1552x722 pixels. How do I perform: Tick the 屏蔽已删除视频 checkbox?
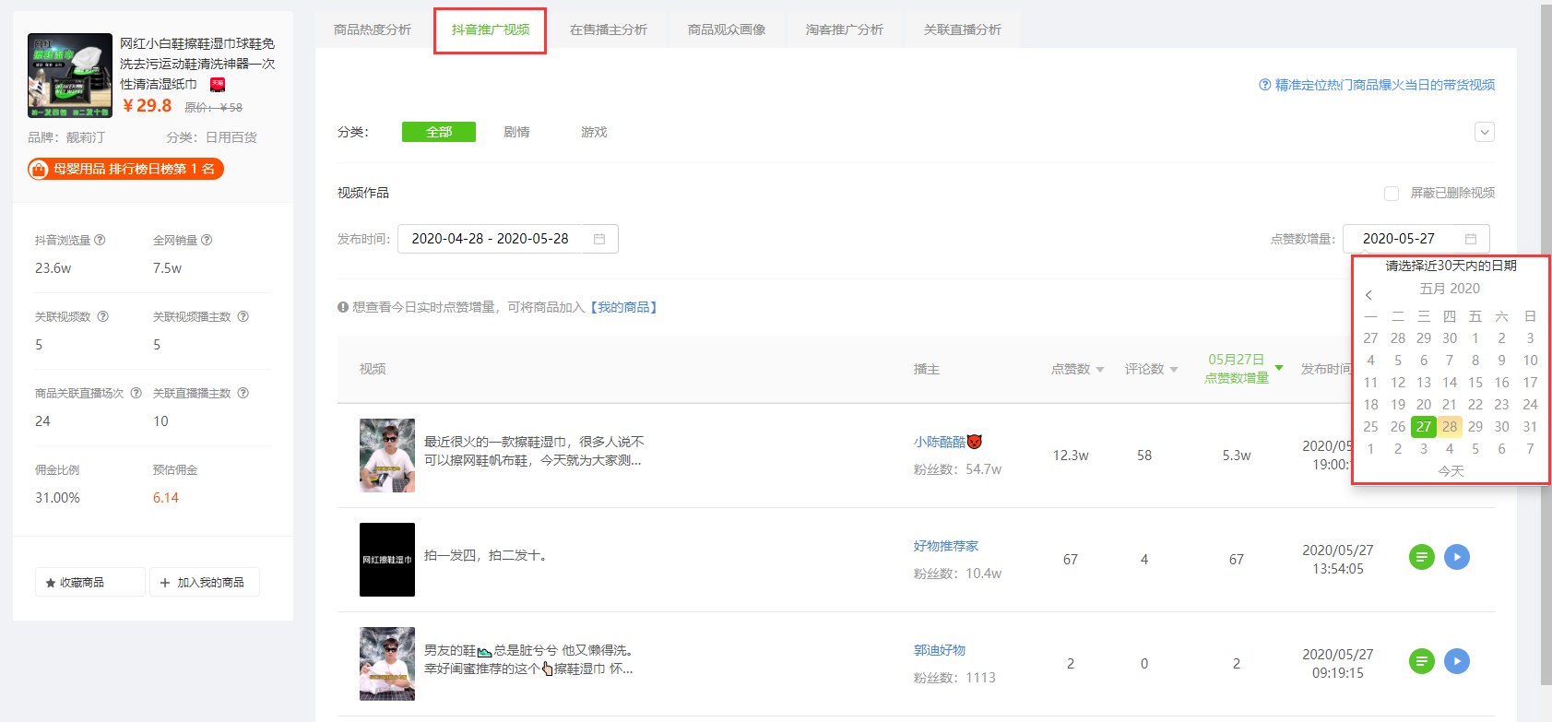tap(1392, 194)
